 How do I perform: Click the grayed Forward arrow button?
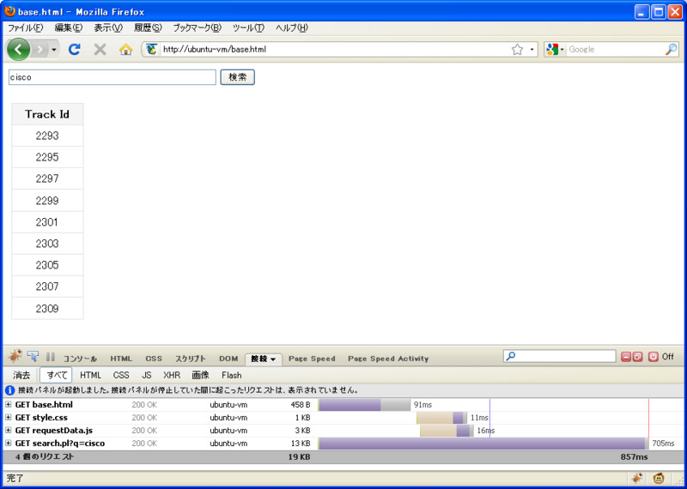(40, 50)
